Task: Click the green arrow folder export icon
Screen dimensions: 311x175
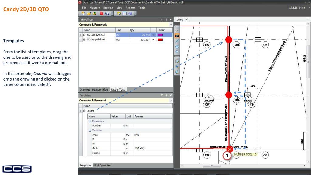Action: tap(94, 13)
